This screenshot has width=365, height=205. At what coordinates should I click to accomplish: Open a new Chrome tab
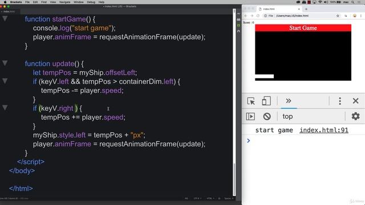coord(306,9)
